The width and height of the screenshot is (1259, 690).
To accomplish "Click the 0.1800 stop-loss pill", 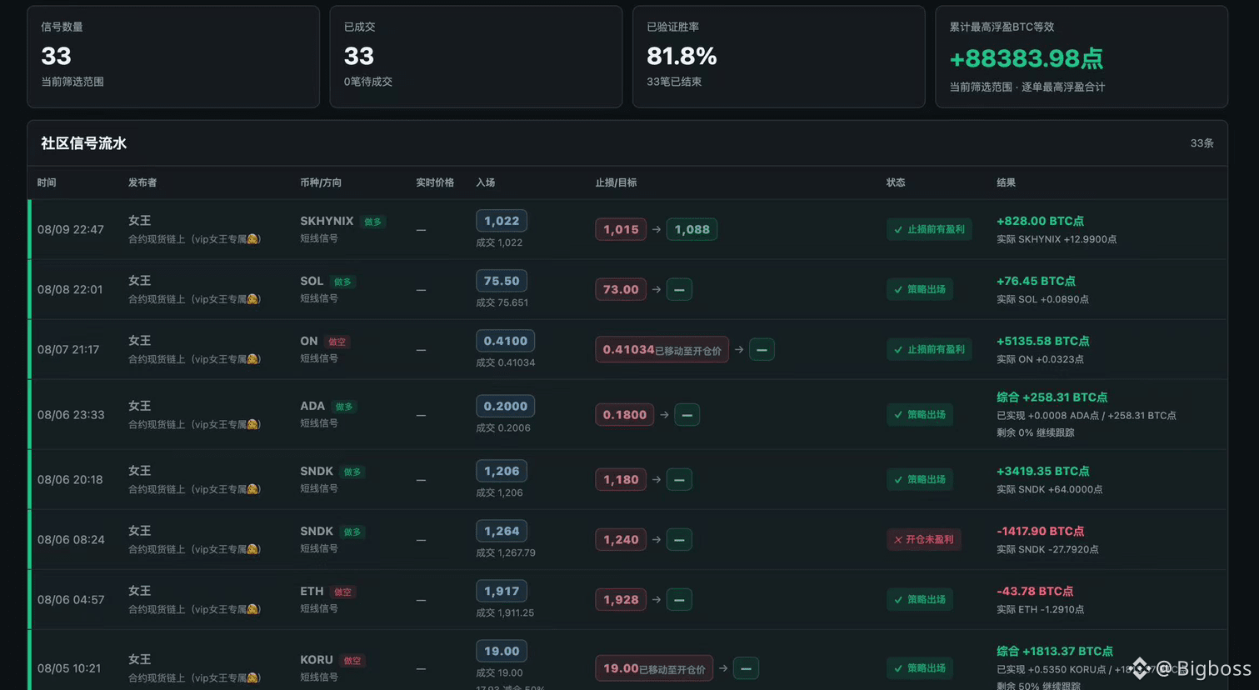I will pos(625,414).
